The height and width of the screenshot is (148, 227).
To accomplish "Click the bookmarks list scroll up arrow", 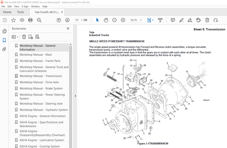I will pos(71,45).
